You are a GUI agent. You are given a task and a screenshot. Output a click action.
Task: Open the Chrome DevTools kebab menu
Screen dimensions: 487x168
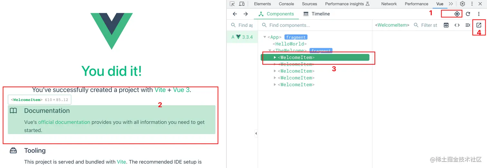(x=472, y=4)
